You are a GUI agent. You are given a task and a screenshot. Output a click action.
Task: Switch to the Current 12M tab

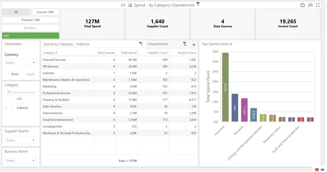click(x=45, y=12)
